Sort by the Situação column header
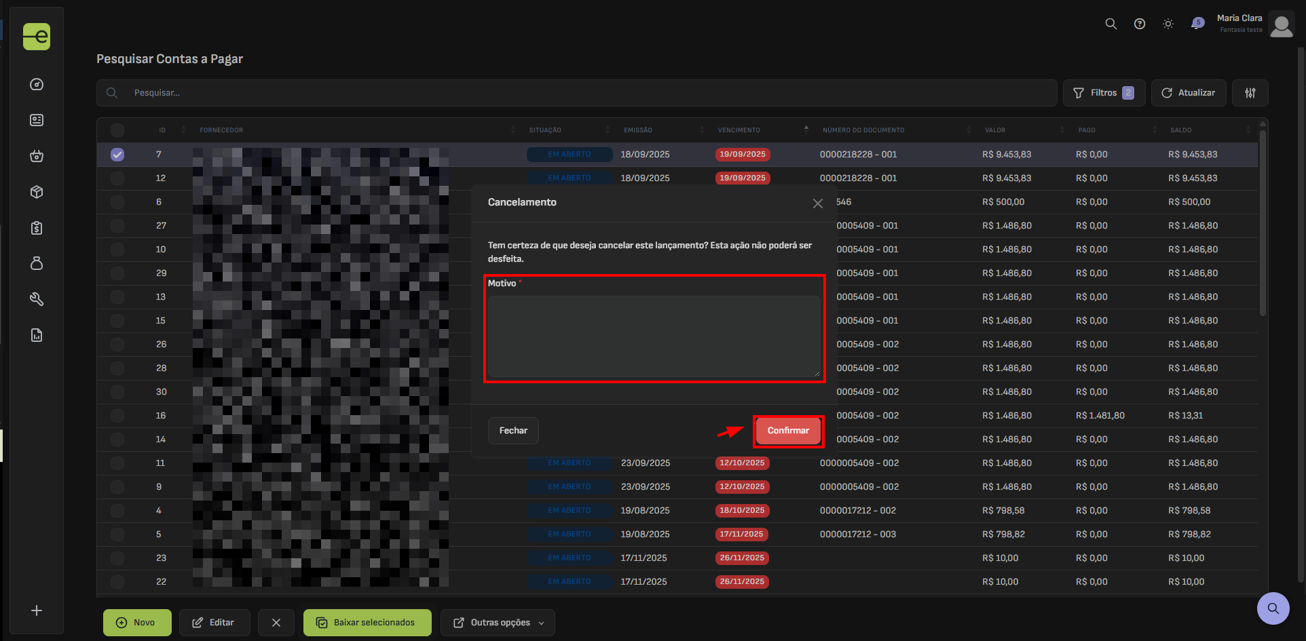Viewport: 1306px width, 641px height. 545,130
